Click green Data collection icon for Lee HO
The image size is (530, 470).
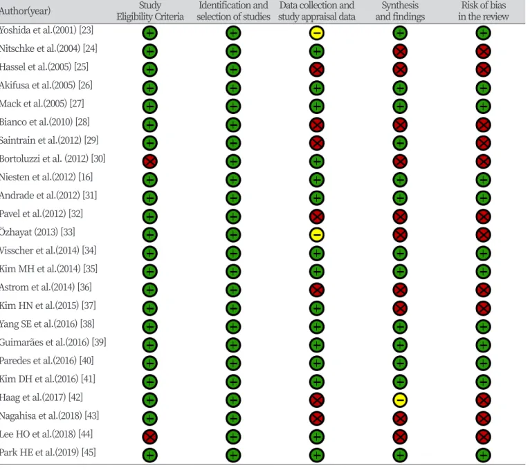[317, 437]
